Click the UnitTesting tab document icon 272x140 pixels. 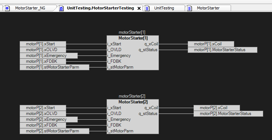[147, 8]
